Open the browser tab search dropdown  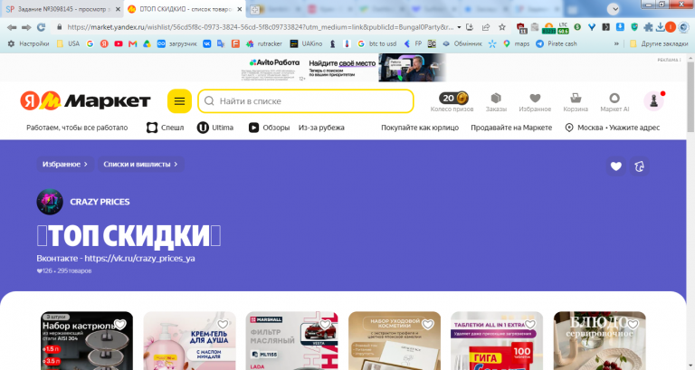(614, 9)
